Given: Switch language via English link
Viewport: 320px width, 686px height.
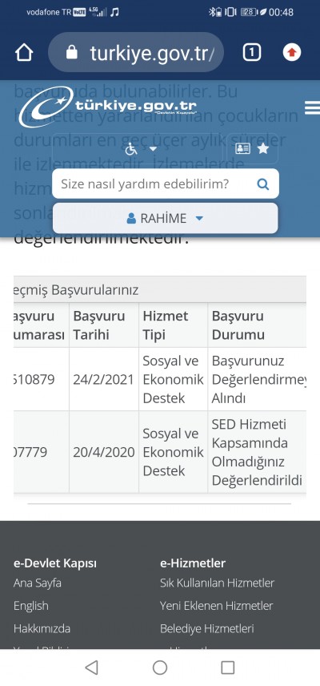Looking at the screenshot, I should pos(31,606).
